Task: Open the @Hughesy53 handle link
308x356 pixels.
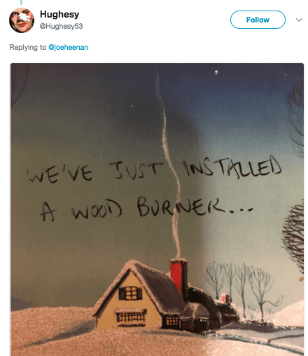Action: pyautogui.click(x=61, y=26)
